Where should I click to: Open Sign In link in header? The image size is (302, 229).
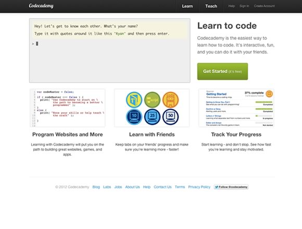pos(244,6)
